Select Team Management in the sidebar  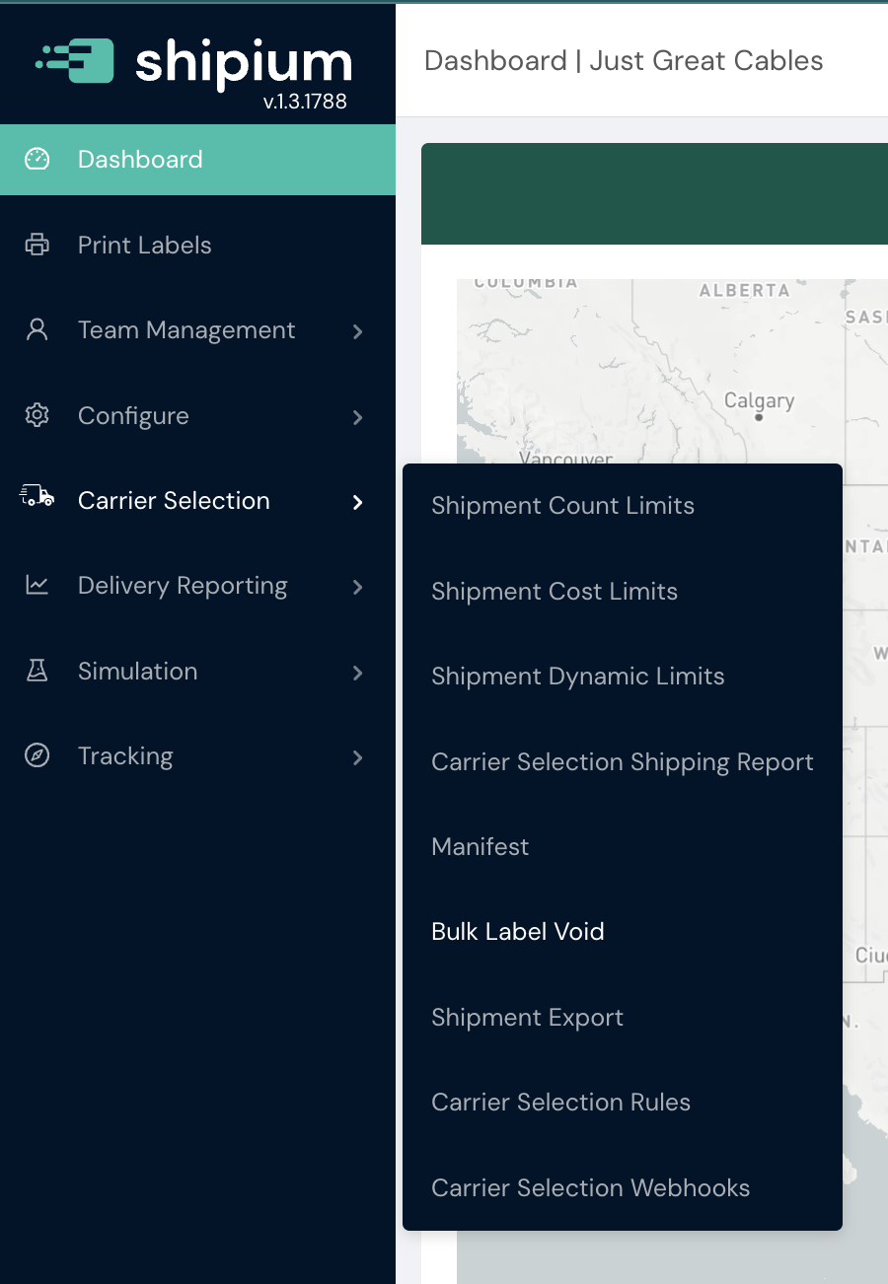(x=197, y=330)
